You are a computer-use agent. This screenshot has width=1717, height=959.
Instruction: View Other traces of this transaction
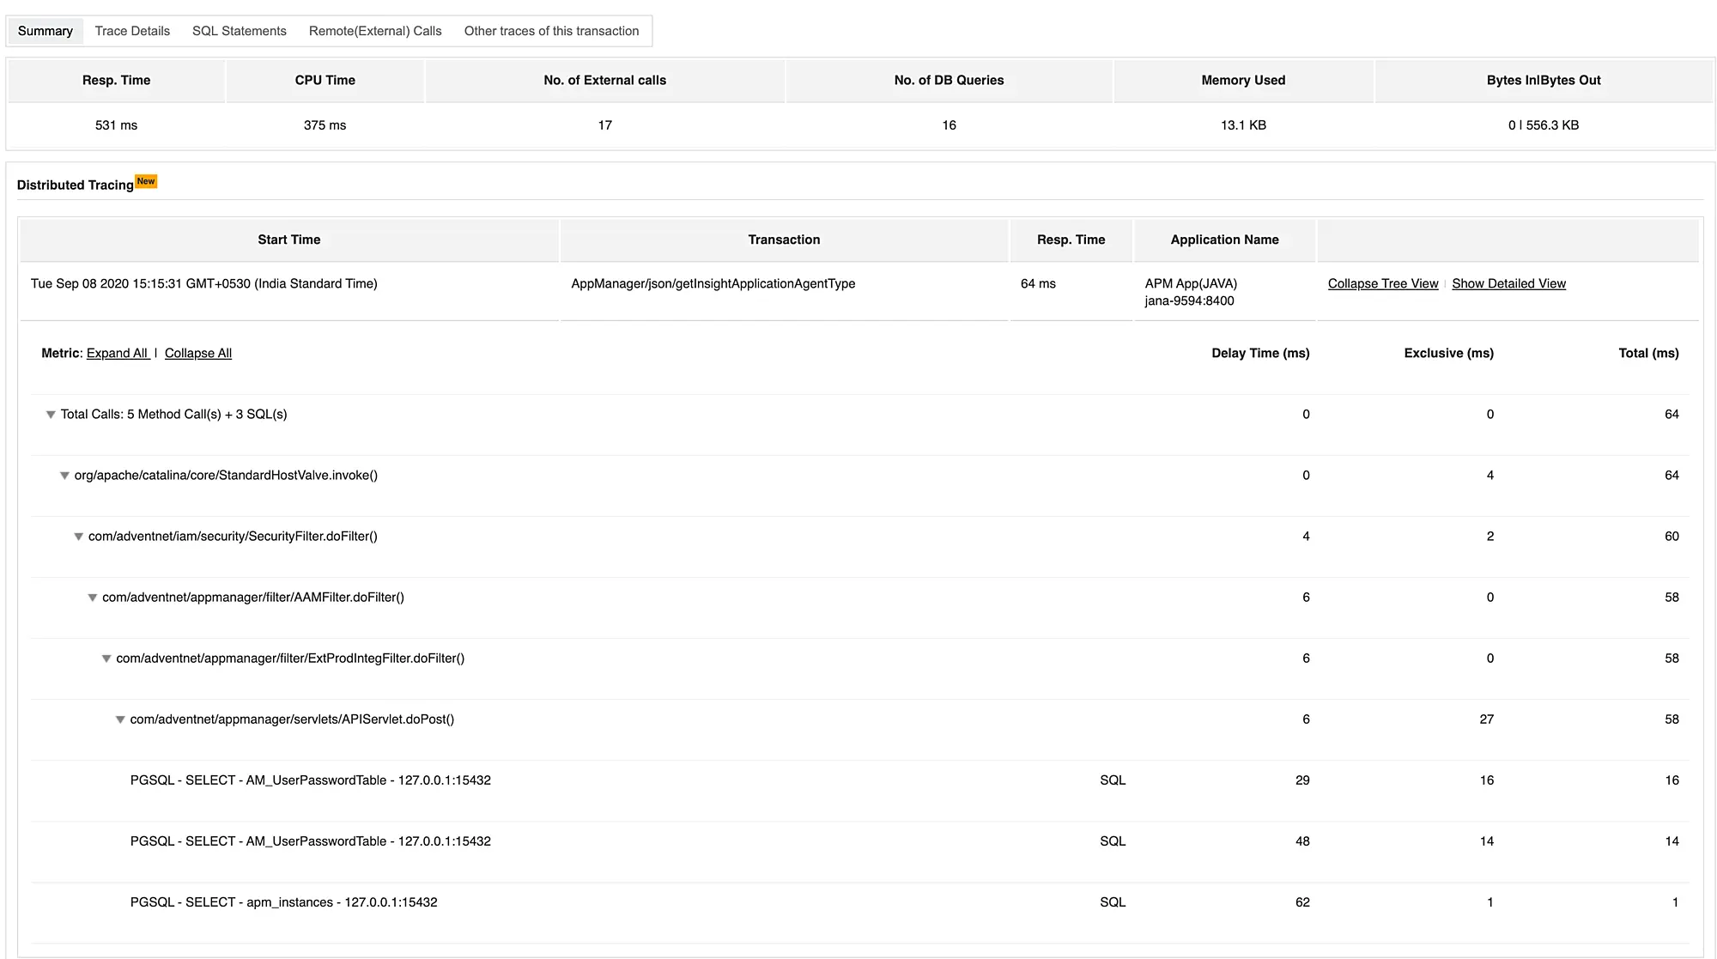(x=551, y=31)
